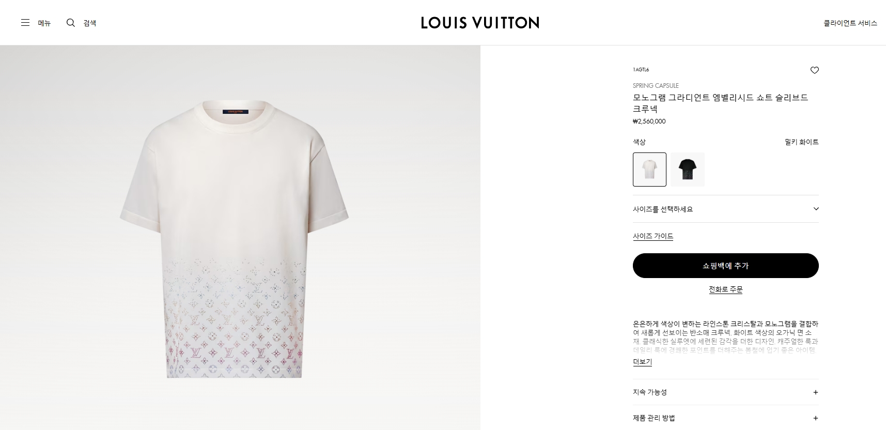Add product to wishlist heart icon

pos(815,70)
